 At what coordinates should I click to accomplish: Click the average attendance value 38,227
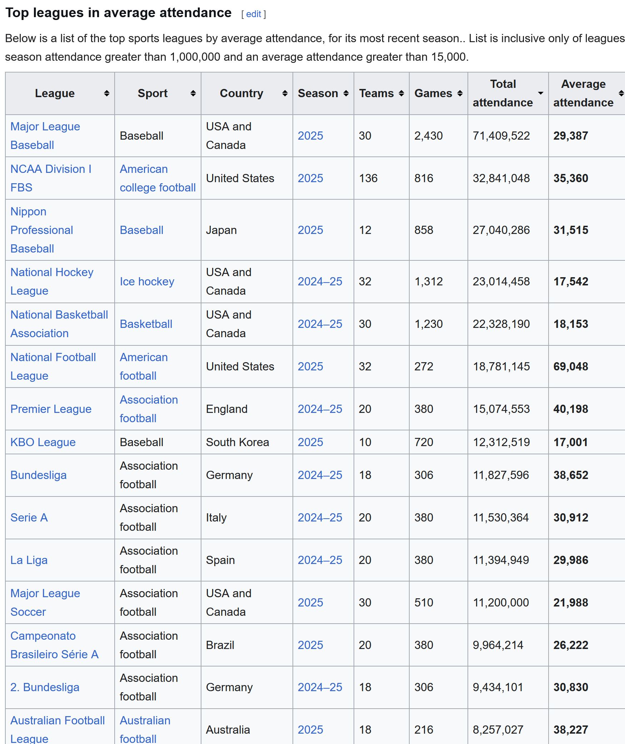[570, 730]
